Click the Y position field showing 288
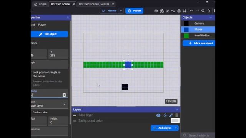 coord(58,54)
